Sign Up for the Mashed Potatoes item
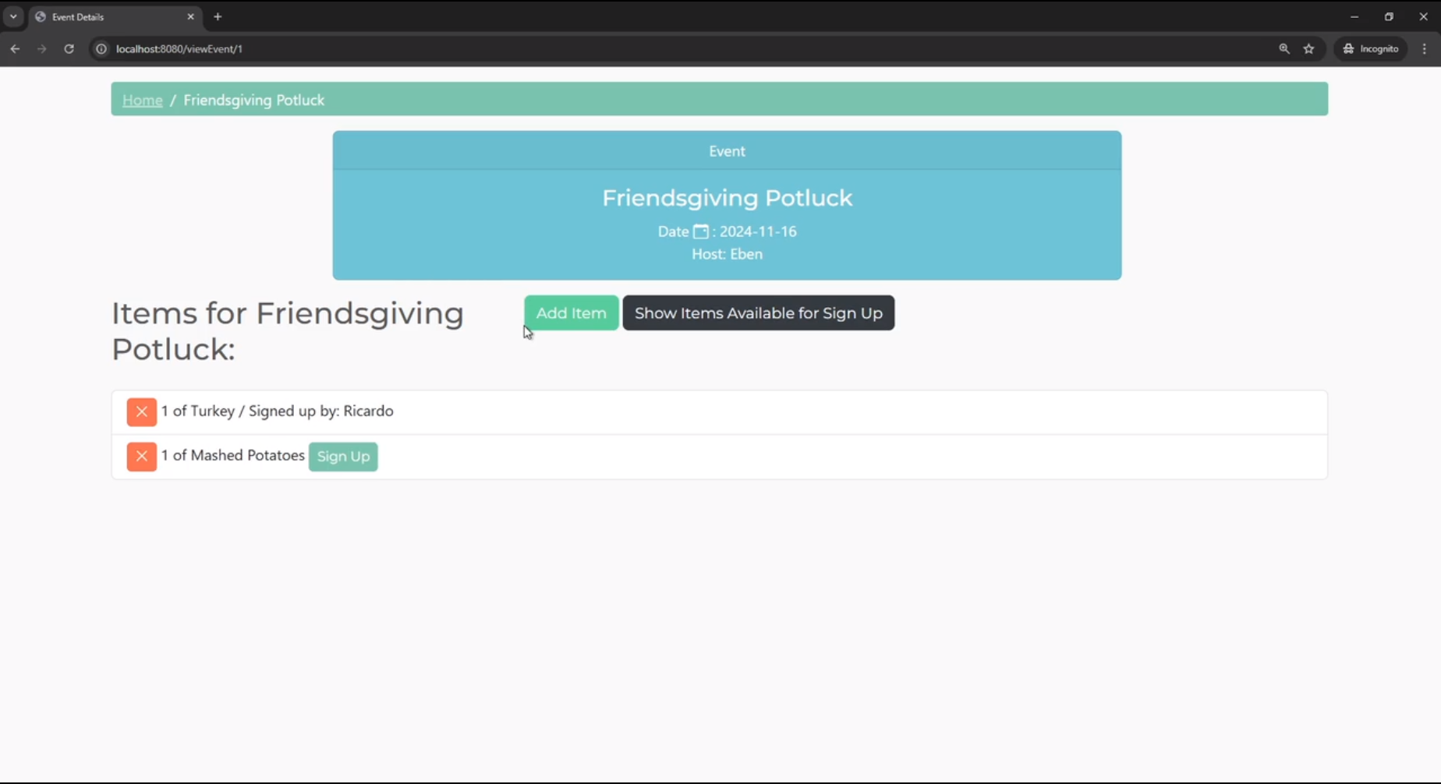The width and height of the screenshot is (1441, 784). [x=342, y=457]
